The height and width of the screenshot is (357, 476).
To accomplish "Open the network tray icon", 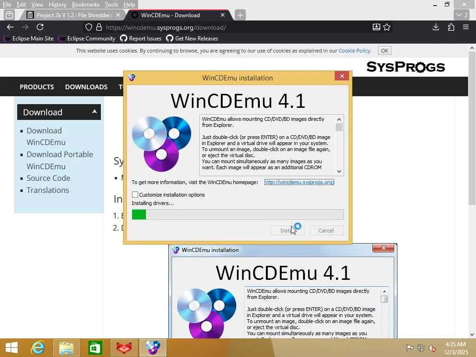I will point(421,348).
